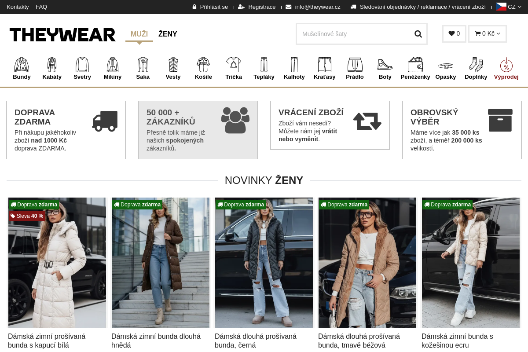Screen dimensions: 528x352
Task: Select the MUŽI tab
Action: click(139, 34)
